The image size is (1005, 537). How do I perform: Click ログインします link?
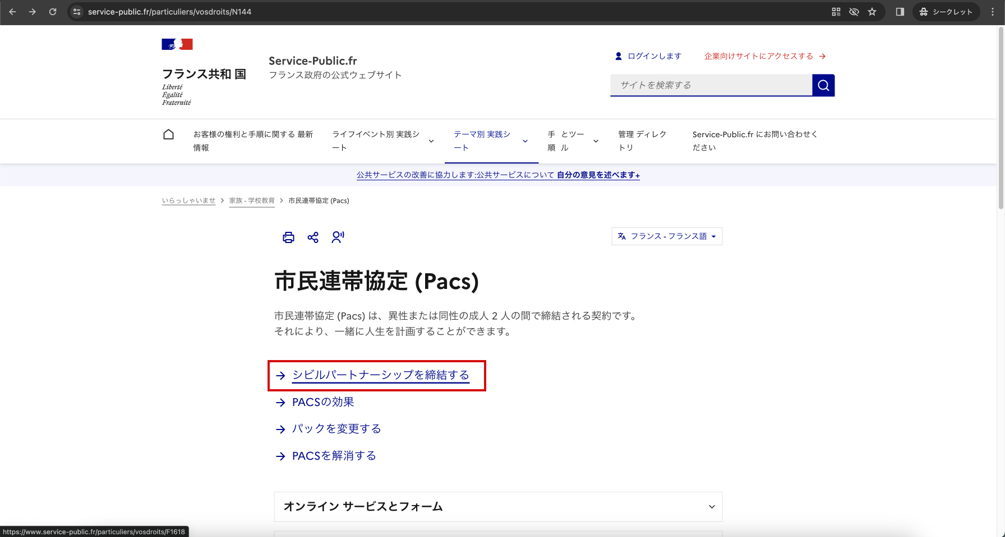click(x=648, y=56)
